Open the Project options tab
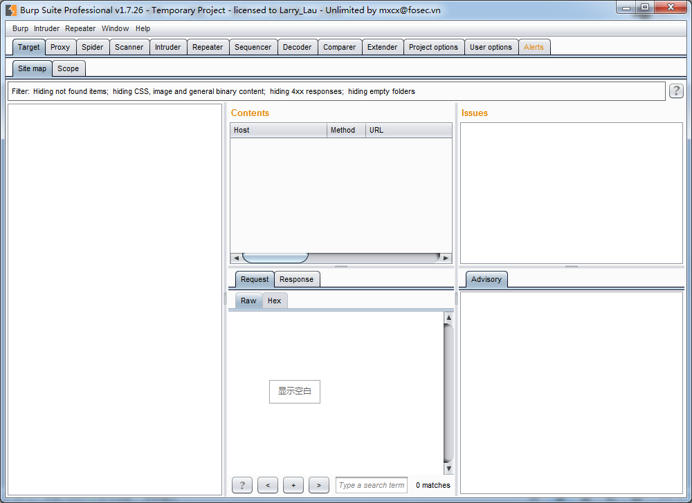Viewport: 692px width, 503px height. (x=433, y=47)
